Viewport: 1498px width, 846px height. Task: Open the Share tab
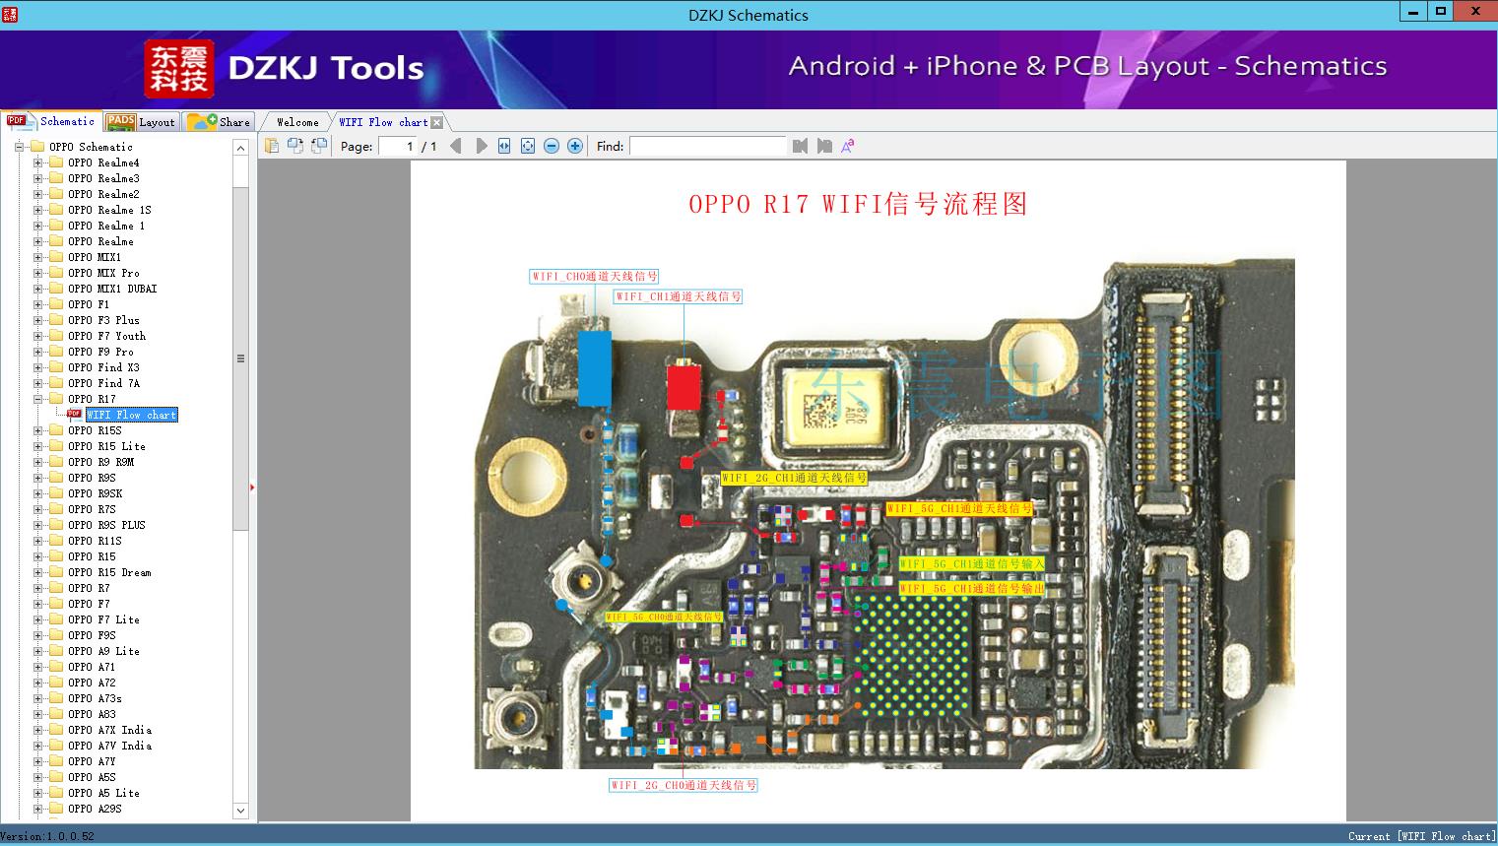pos(220,122)
